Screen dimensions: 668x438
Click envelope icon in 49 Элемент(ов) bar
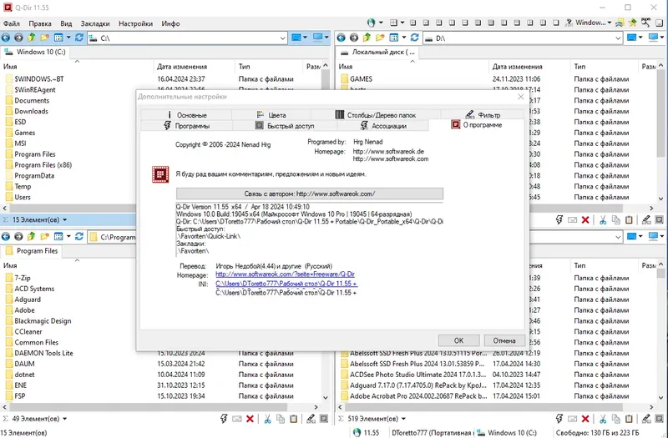(x=237, y=419)
